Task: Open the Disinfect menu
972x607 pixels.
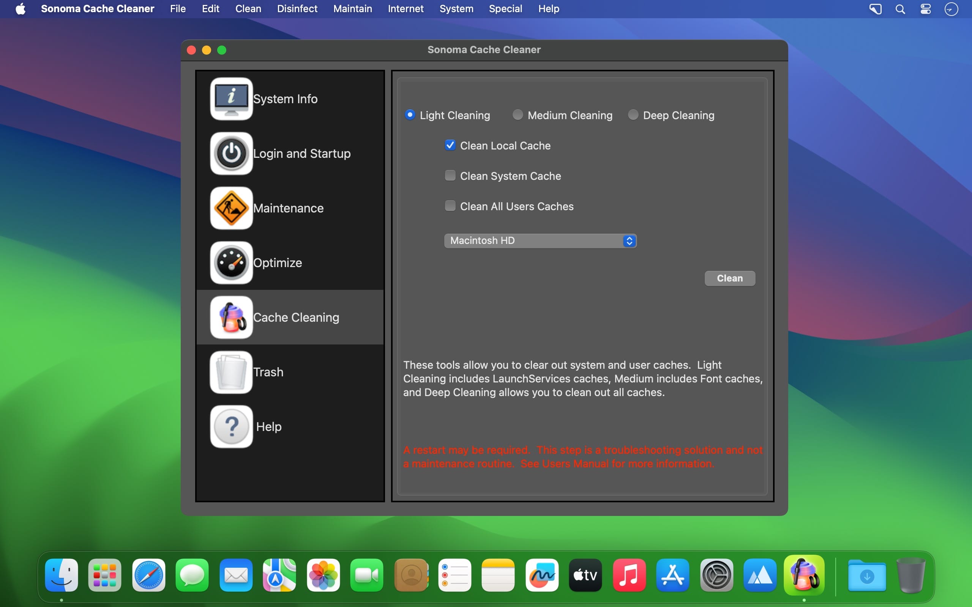Action: (297, 9)
